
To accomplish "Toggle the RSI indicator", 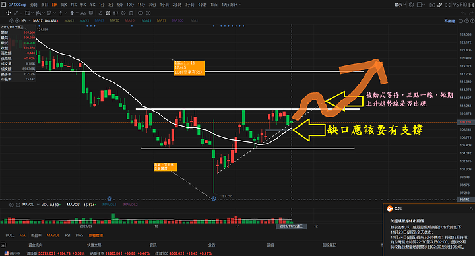I will pos(67,235).
